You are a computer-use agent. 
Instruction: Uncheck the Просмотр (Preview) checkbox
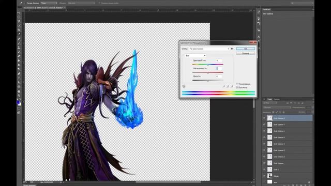[x=237, y=87]
